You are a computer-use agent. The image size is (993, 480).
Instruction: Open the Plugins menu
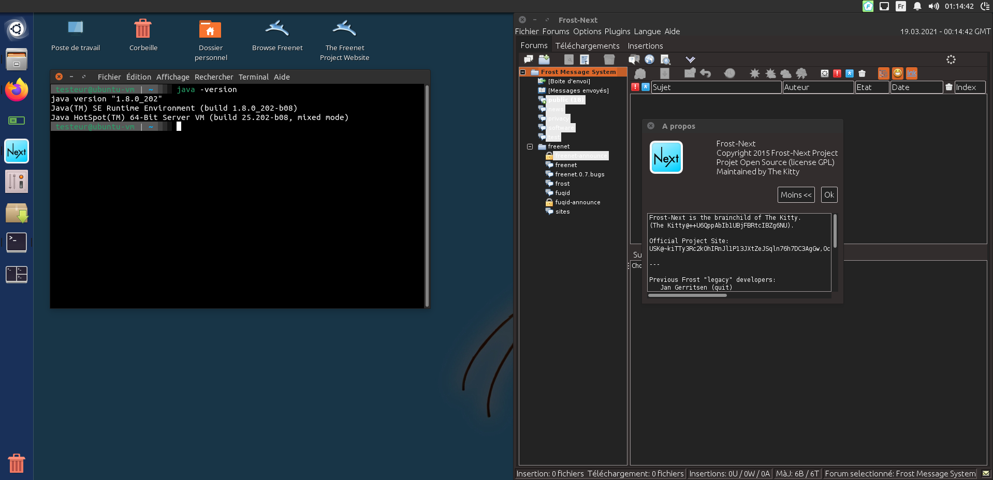click(x=617, y=32)
